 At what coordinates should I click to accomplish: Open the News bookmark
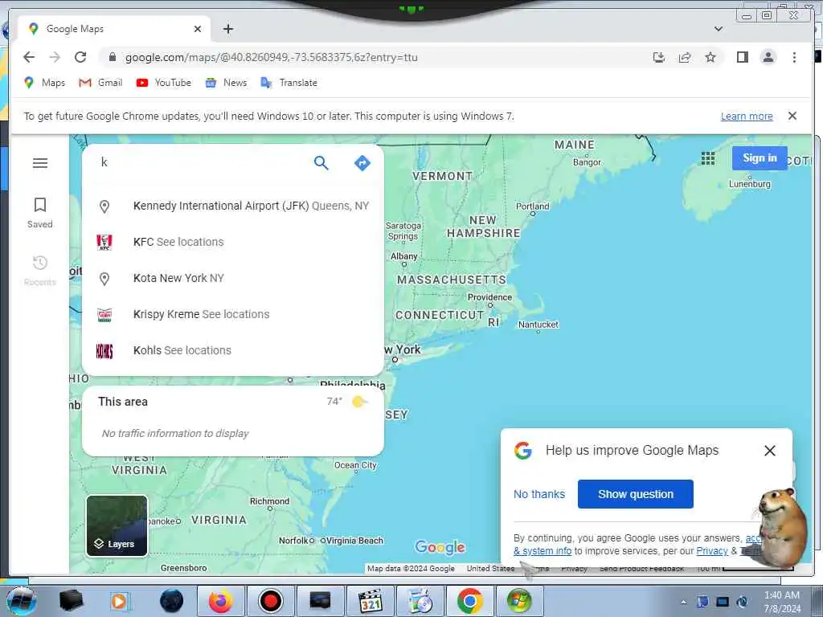pos(226,83)
